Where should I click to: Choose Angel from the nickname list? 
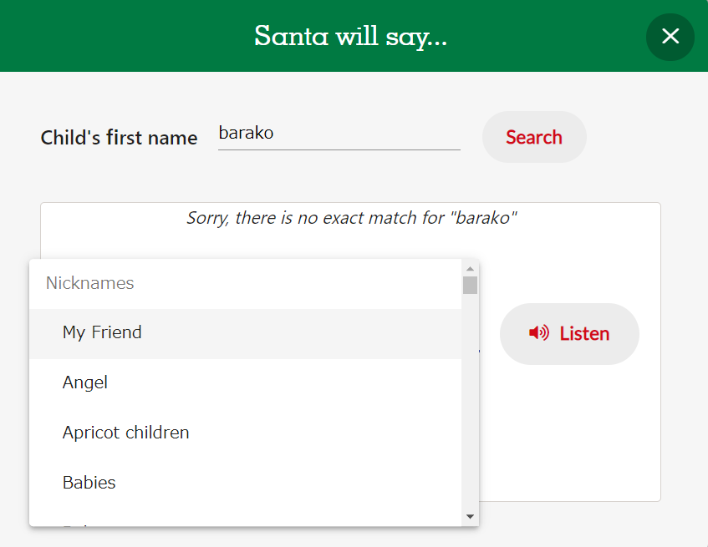coord(85,382)
